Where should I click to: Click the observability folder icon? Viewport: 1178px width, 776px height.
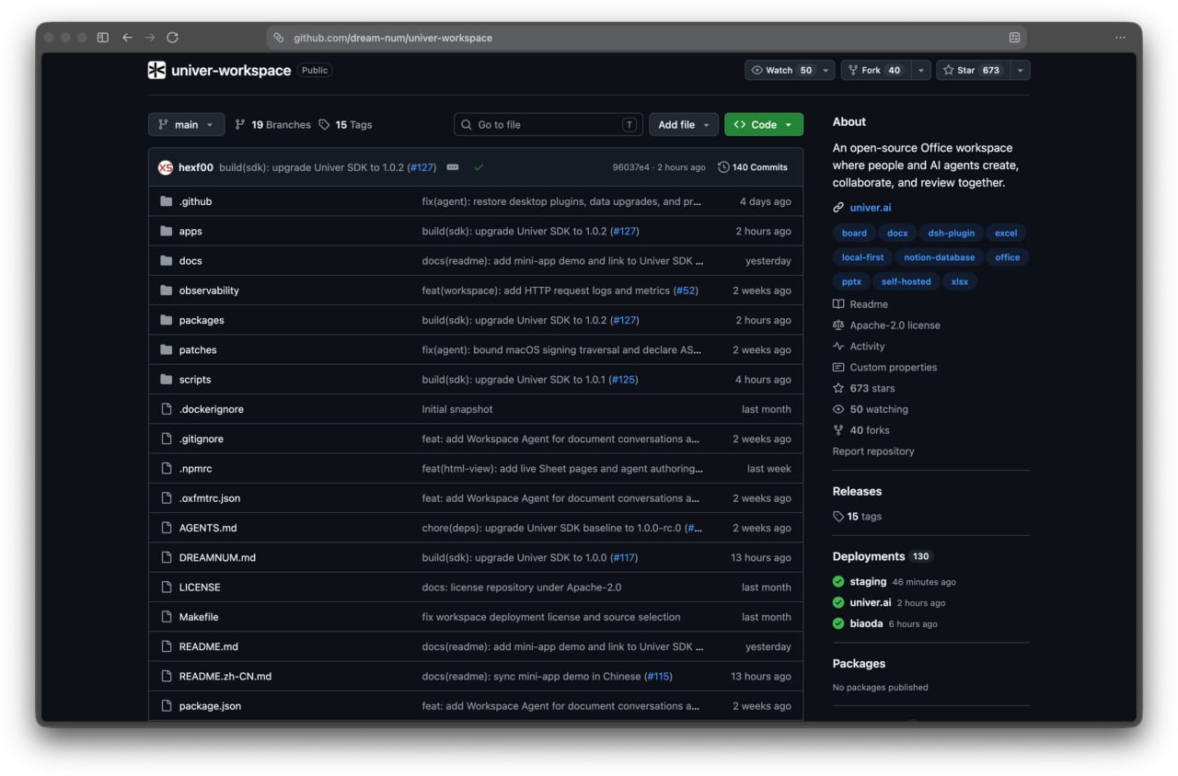point(166,291)
